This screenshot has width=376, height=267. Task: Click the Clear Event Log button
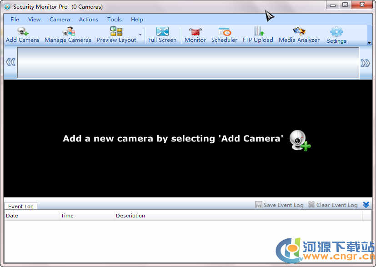tap(333, 205)
